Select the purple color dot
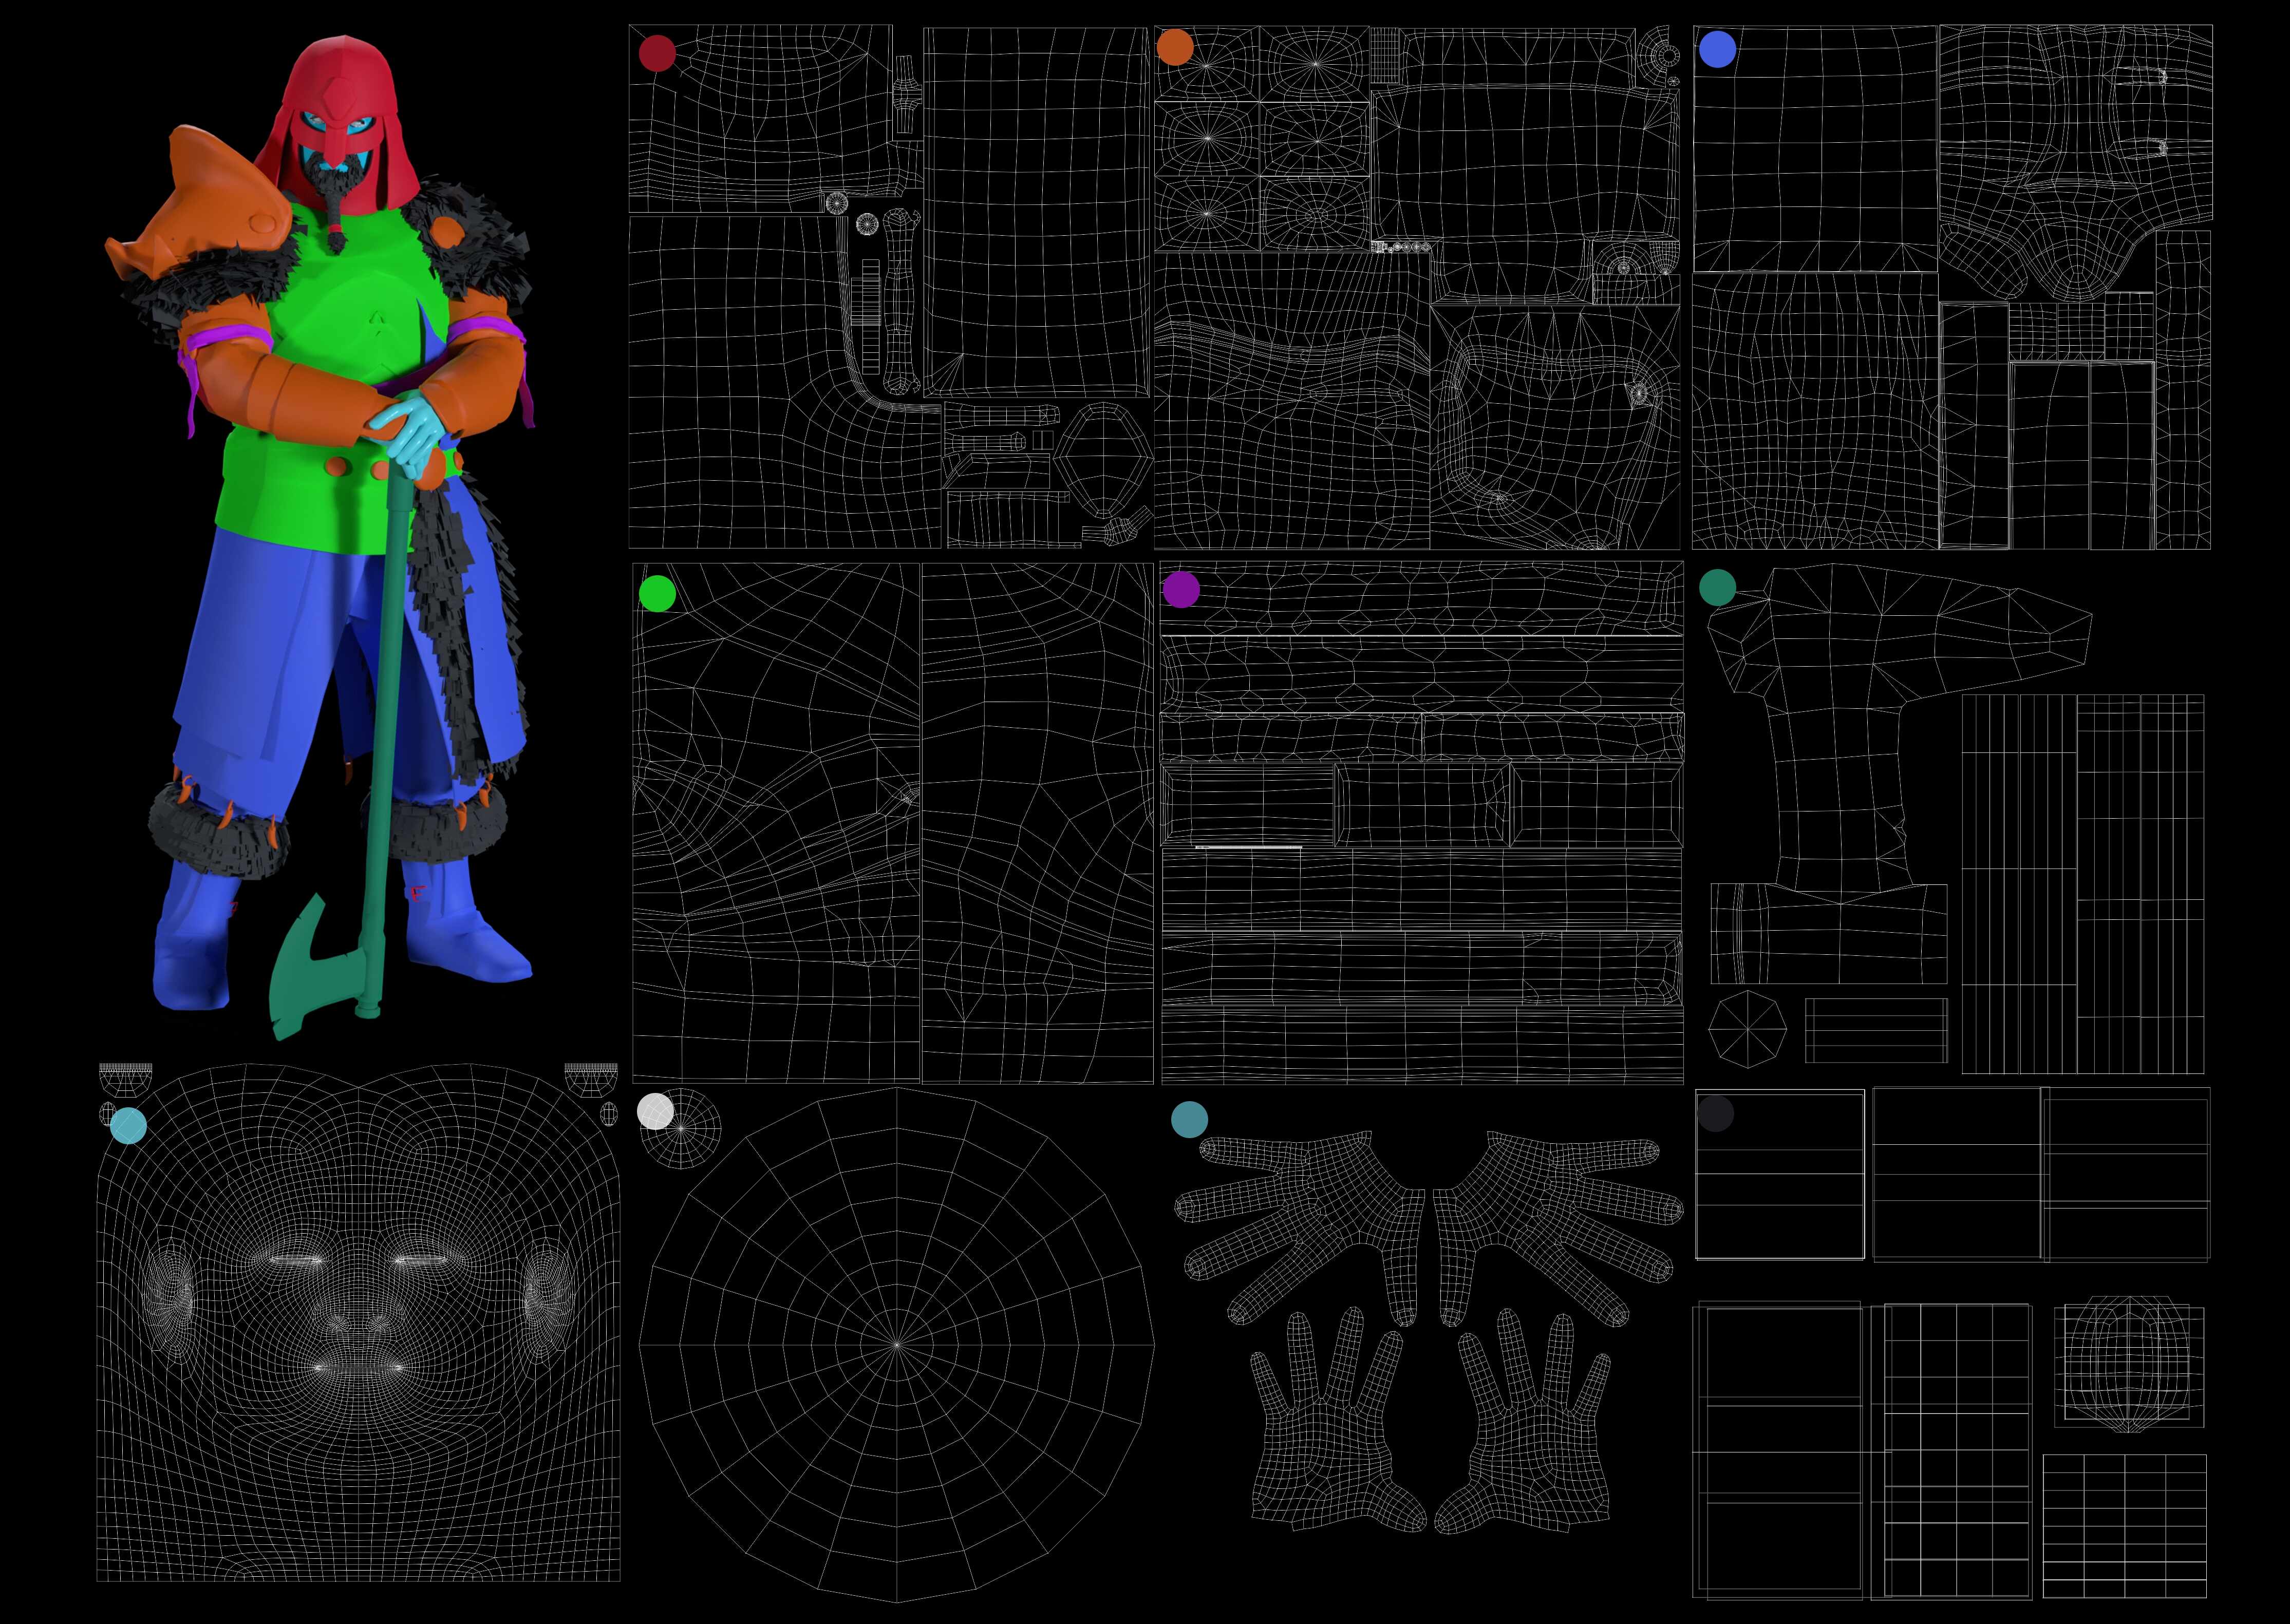This screenshot has width=2290, height=1624. click(1181, 589)
